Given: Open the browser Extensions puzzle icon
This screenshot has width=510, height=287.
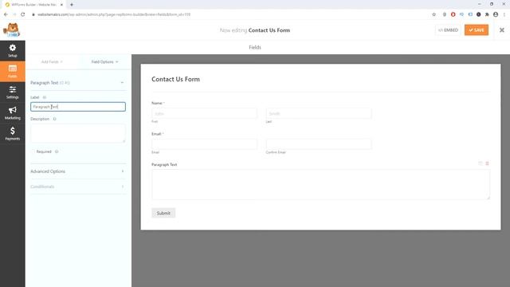Looking at the screenshot, I should click(x=487, y=14).
